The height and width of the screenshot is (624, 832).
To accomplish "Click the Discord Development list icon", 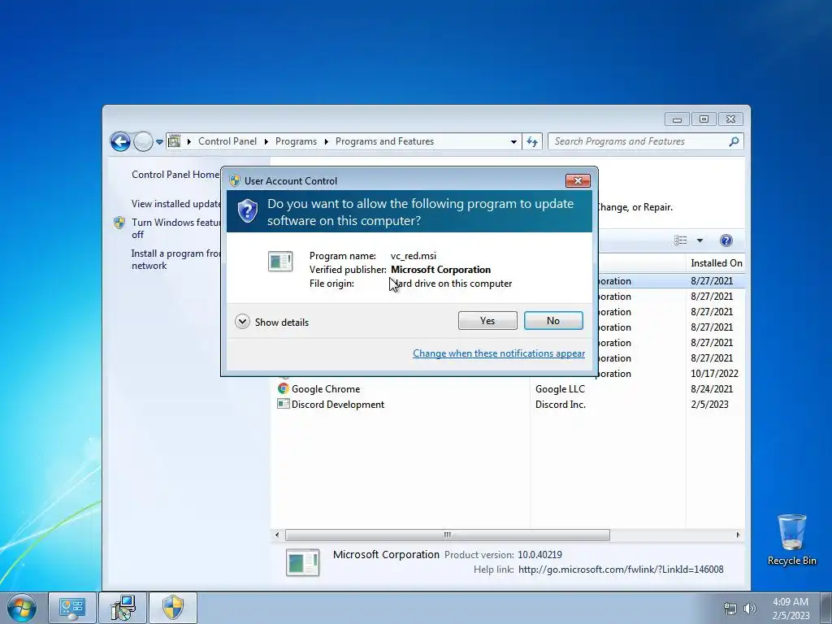I will (x=284, y=404).
